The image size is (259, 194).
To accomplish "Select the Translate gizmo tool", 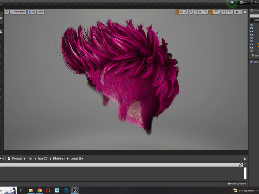I will pyautogui.click(x=177, y=12).
